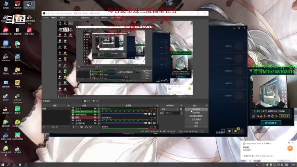297x167 pixels.
Task: Lock the 文本 2 source
Action: tap(98, 109)
